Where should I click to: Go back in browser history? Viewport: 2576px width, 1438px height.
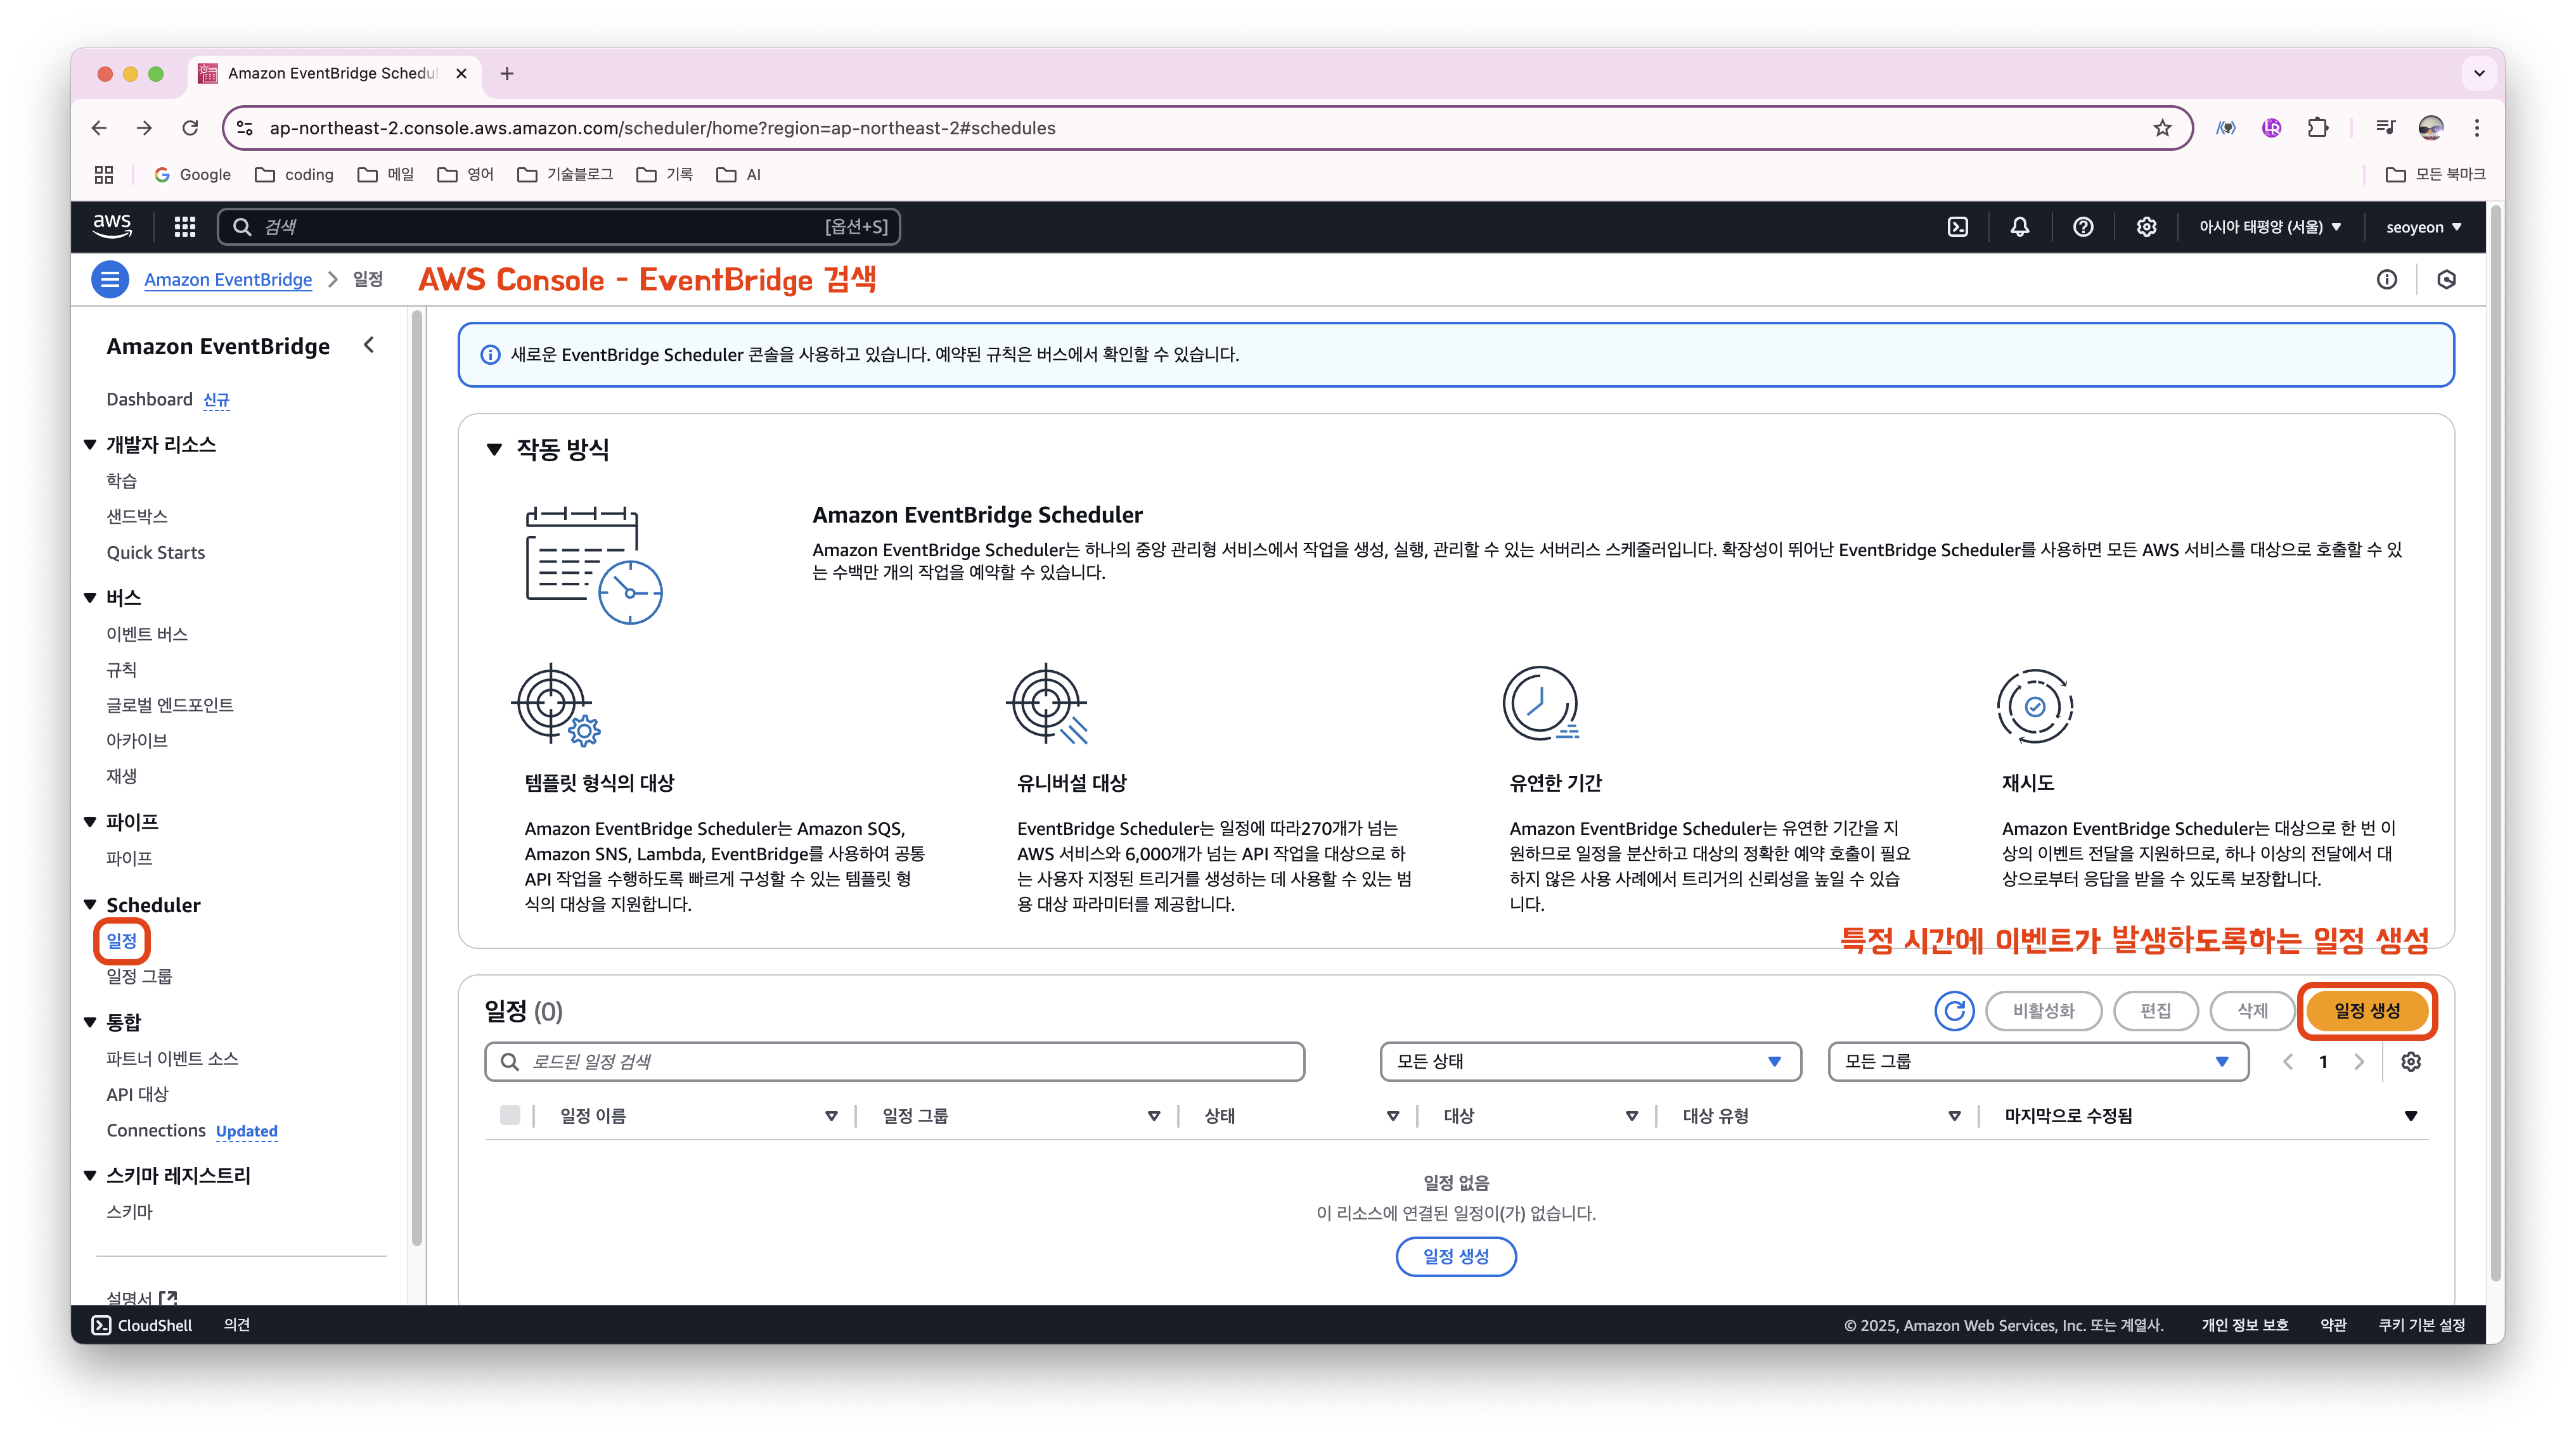[x=99, y=128]
